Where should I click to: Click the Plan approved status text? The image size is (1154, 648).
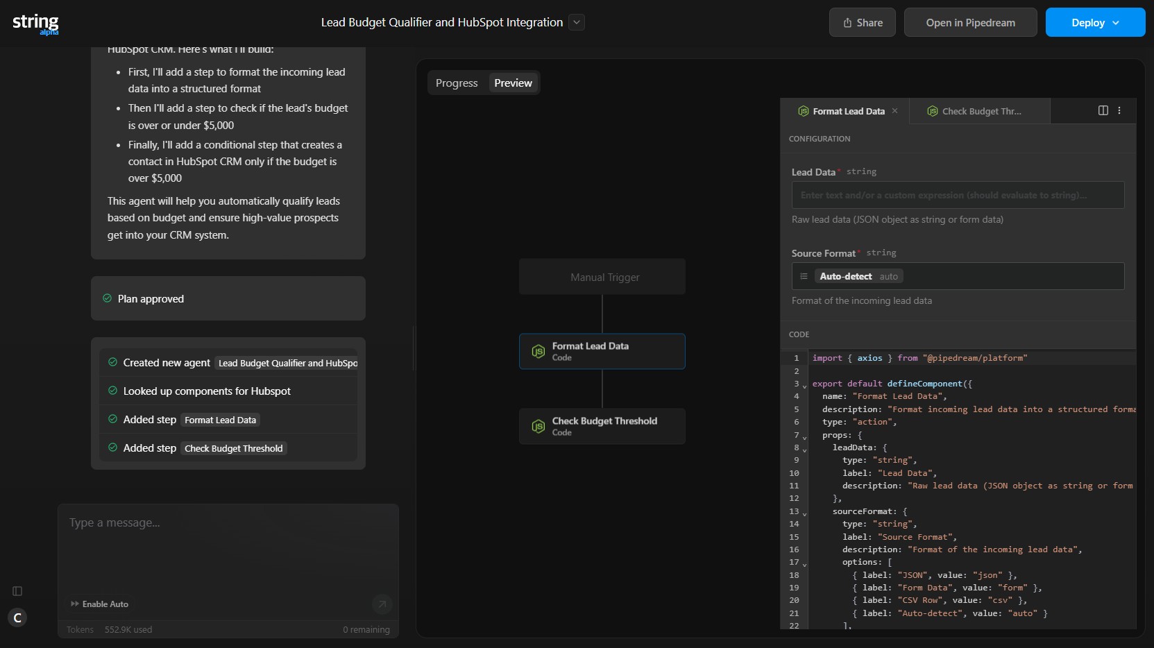pyautogui.click(x=151, y=298)
